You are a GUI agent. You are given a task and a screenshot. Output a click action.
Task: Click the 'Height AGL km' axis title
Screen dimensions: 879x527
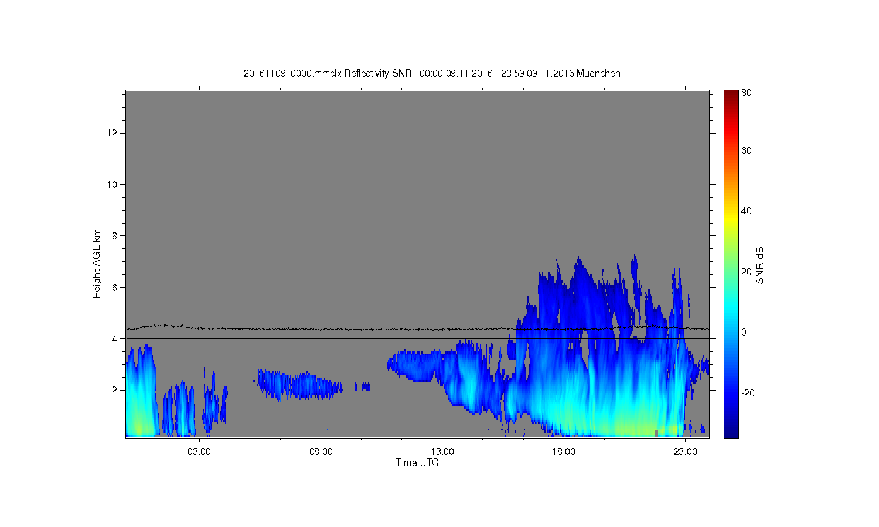pyautogui.click(x=97, y=263)
